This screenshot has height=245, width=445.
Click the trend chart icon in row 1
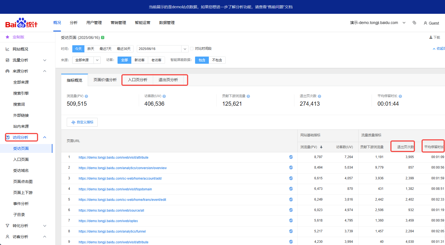pyautogui.click(x=291, y=157)
